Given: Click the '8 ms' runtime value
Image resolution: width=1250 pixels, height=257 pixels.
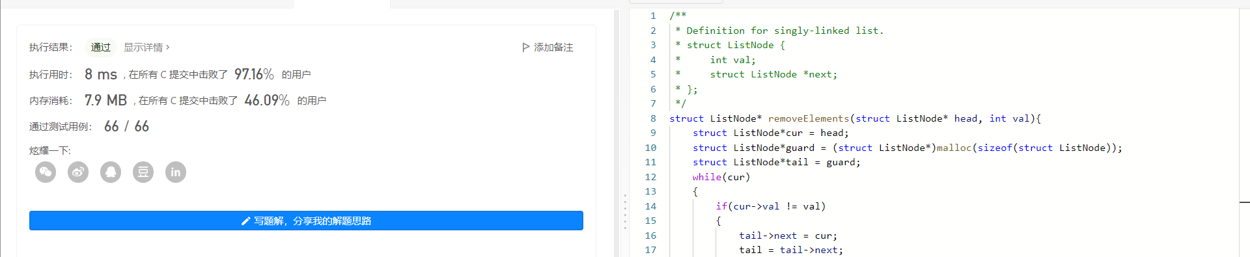Looking at the screenshot, I should [101, 74].
